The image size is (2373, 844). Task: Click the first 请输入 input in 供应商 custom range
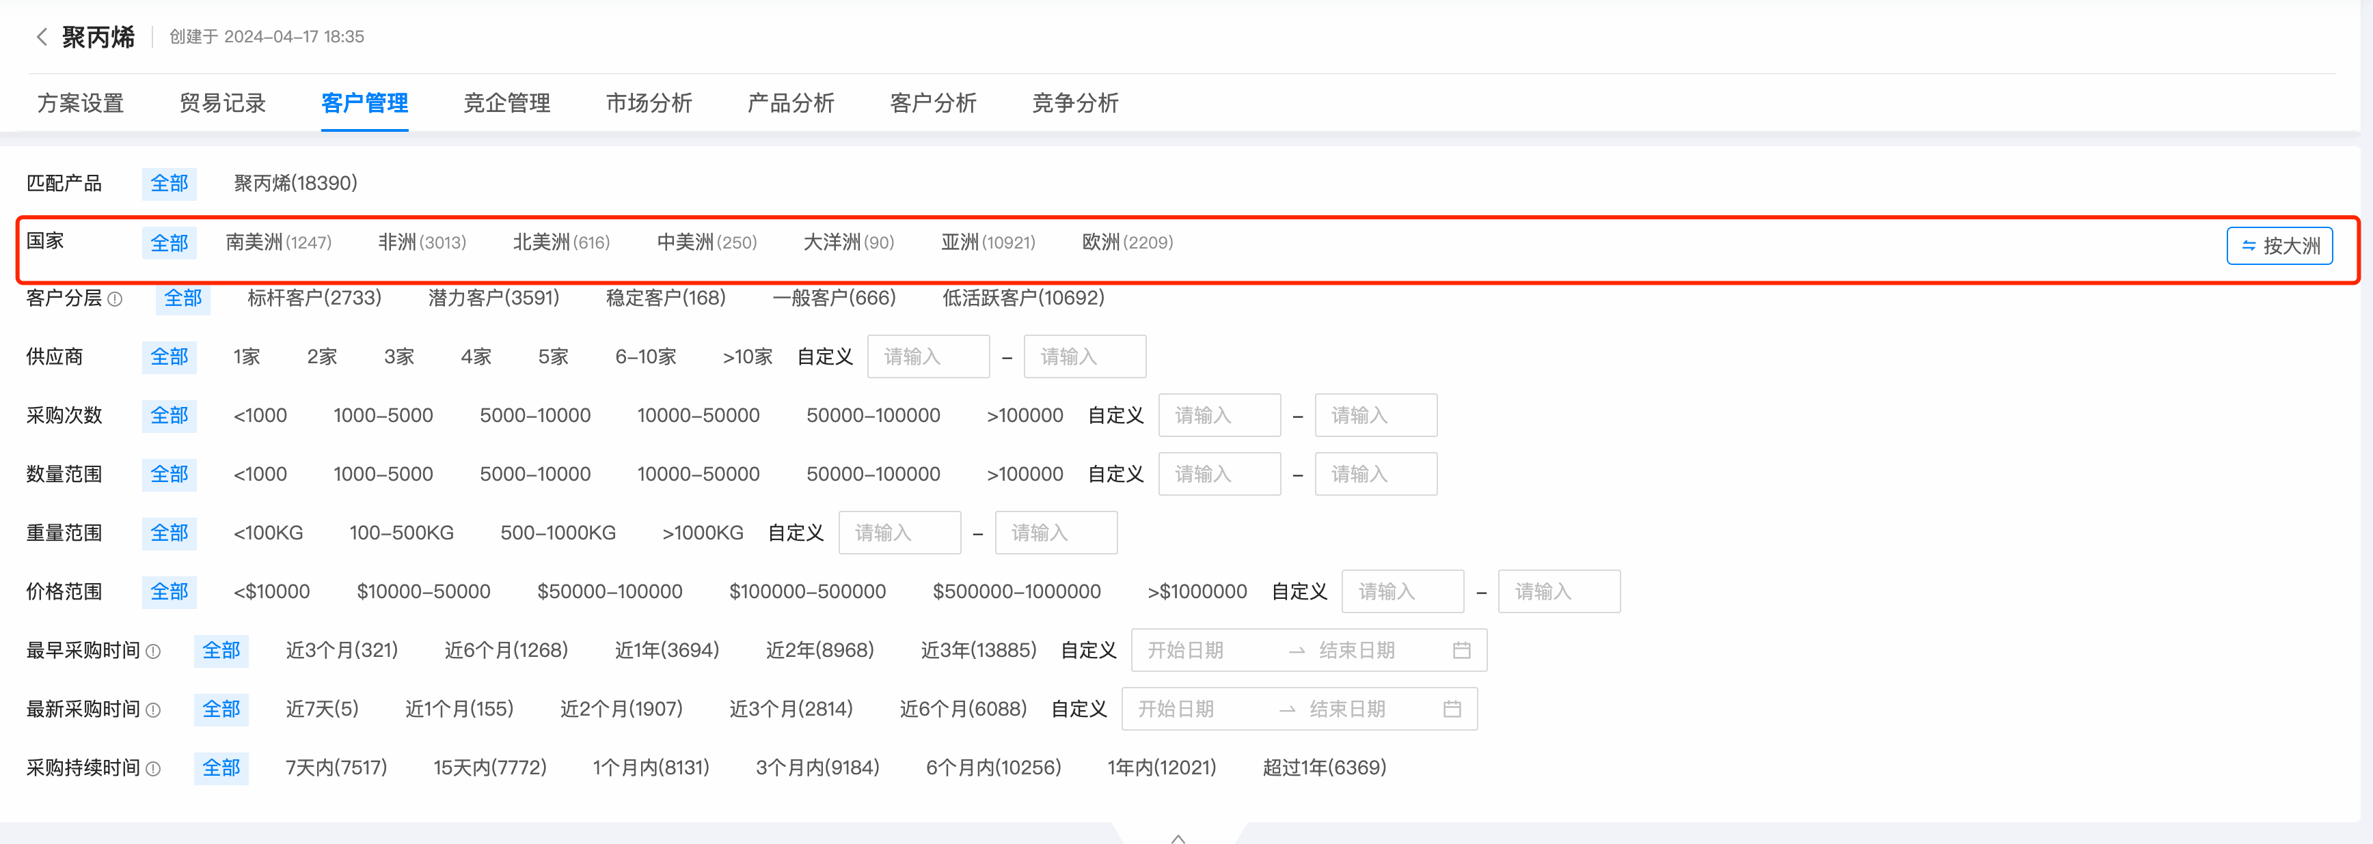tap(927, 356)
